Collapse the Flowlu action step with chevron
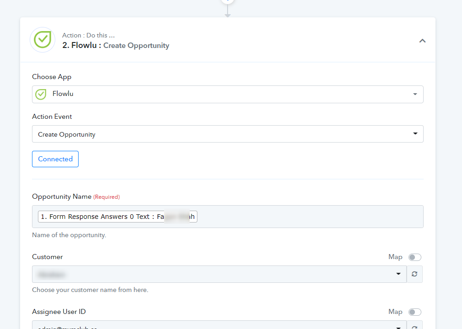Viewport: 462px width, 329px height. (422, 41)
